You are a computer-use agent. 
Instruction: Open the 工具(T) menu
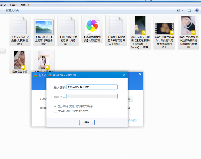(x=13, y=5)
